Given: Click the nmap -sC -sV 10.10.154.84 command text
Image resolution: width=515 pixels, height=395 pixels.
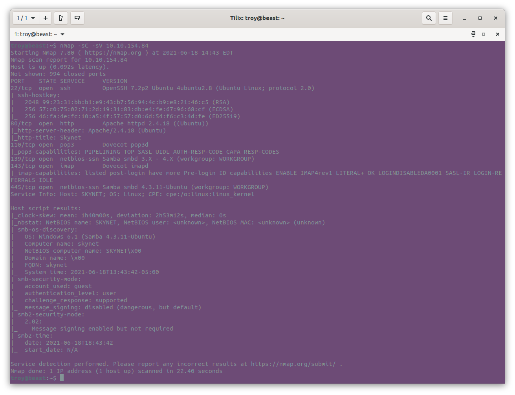Looking at the screenshot, I should click(x=104, y=46).
